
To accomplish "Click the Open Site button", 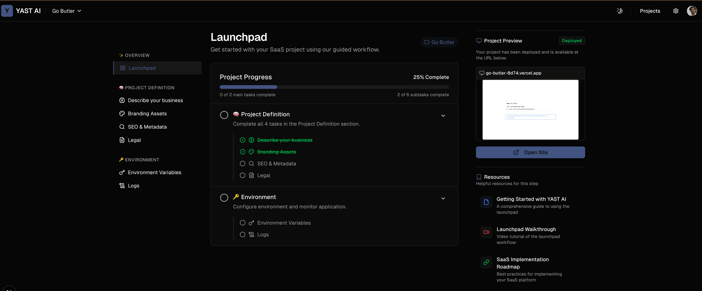I will click(530, 153).
